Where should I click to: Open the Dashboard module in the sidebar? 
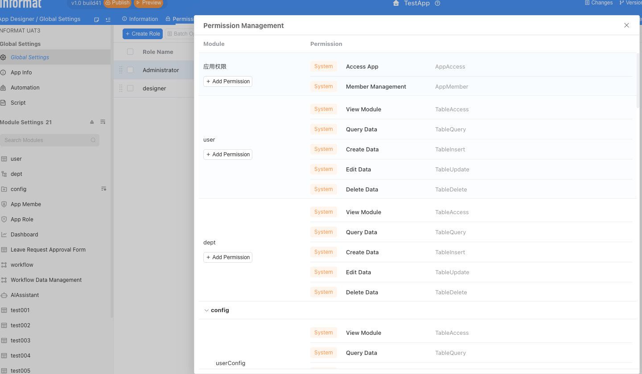pos(25,234)
